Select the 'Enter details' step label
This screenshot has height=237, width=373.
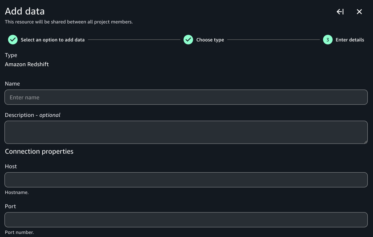349,40
